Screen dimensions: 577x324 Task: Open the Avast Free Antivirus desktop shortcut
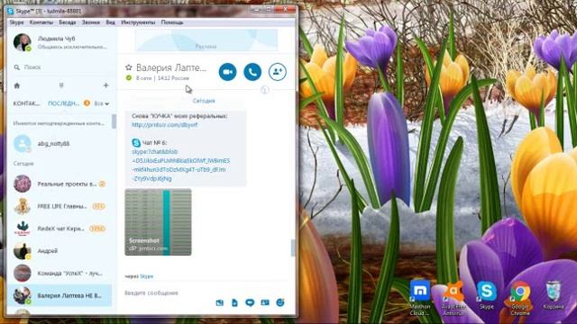point(453,298)
